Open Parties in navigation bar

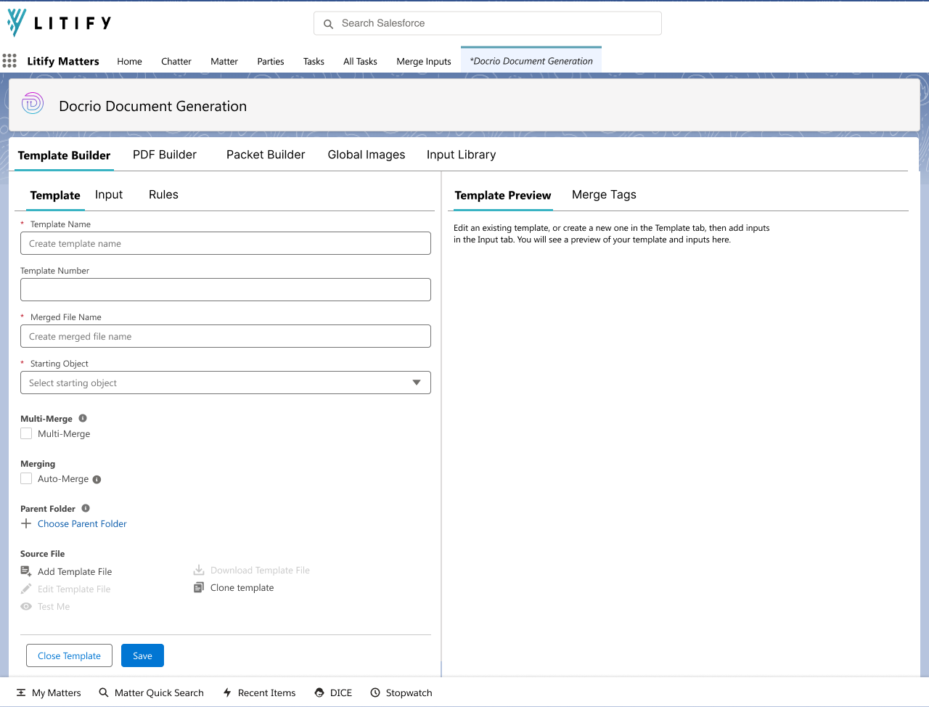pos(271,62)
